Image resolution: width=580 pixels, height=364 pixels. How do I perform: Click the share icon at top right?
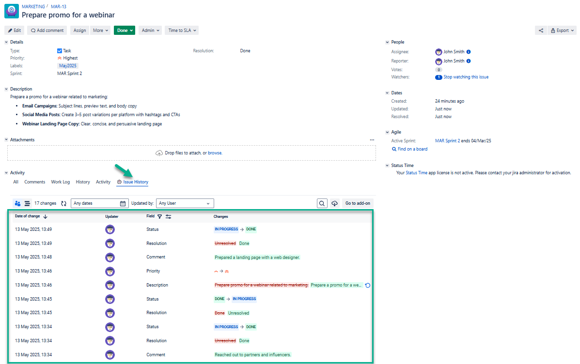pos(541,30)
